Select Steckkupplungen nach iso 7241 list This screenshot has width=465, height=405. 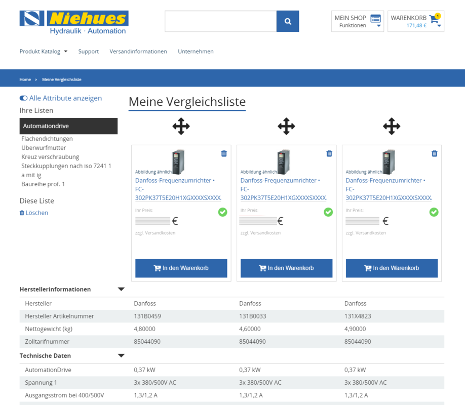click(66, 171)
